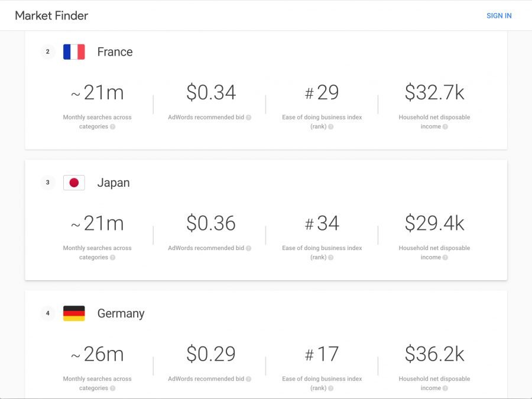
Task: Select the France flag icon
Action: (x=74, y=52)
